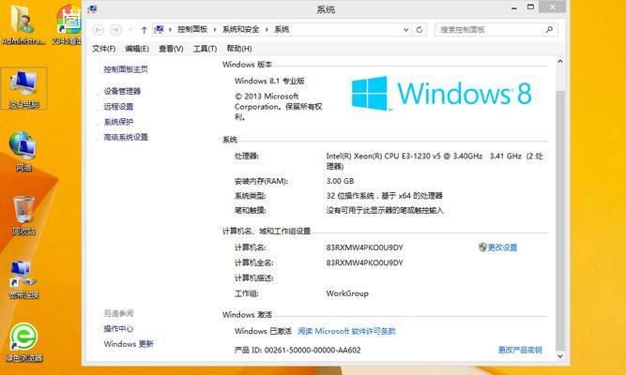
Task: Click the 3.00 GB RAM value
Action: 340,181
